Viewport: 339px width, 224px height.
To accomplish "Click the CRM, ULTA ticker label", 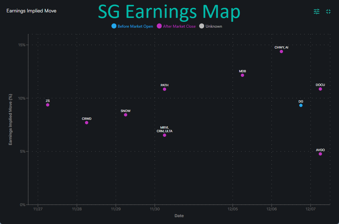I will pos(165,131).
